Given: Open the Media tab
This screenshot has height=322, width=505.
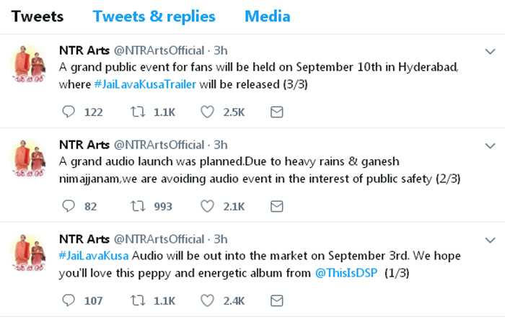Looking at the screenshot, I should pyautogui.click(x=267, y=16).
